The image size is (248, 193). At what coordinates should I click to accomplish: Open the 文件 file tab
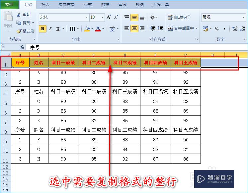pyautogui.click(x=9, y=4)
